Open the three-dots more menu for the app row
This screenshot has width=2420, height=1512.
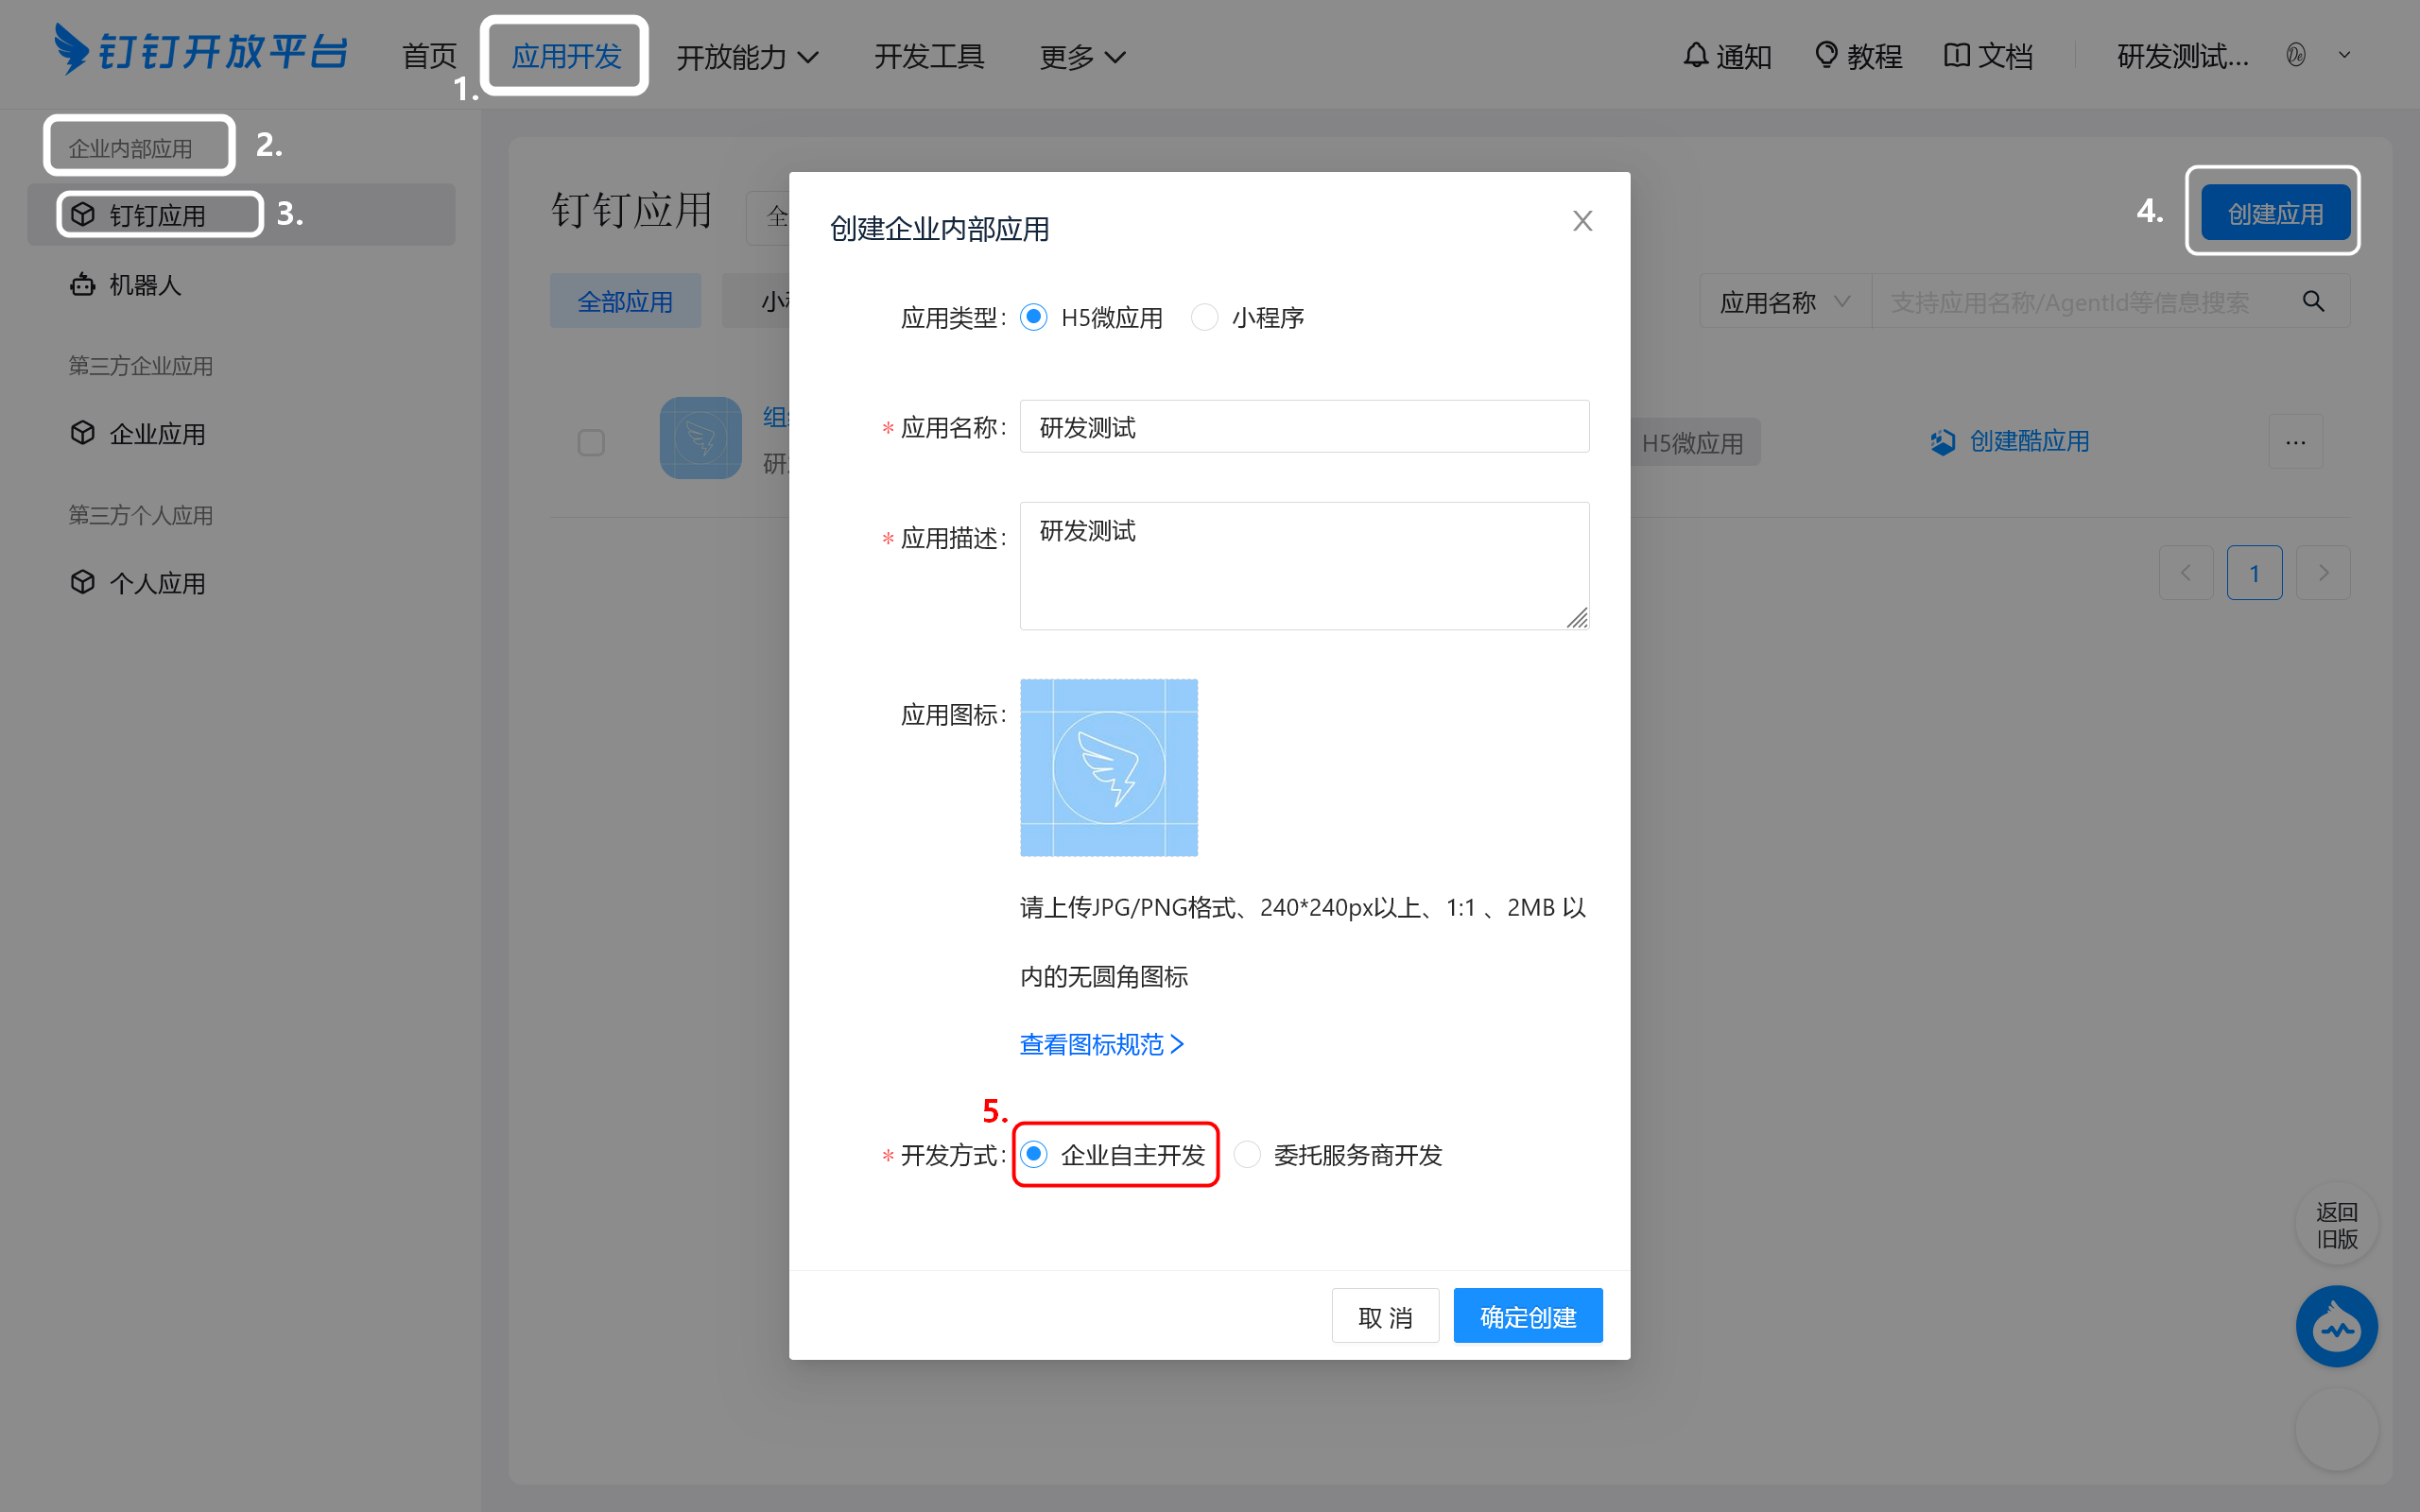[2296, 442]
